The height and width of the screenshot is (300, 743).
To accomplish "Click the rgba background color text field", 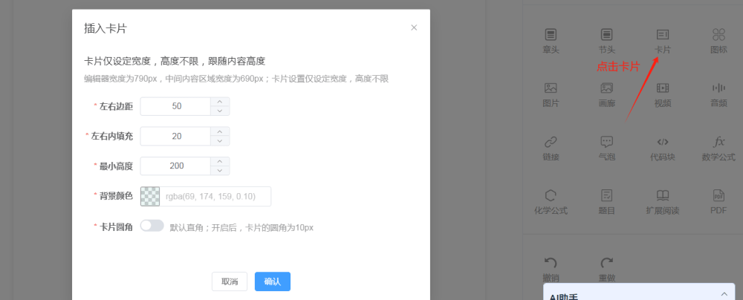I will point(215,196).
